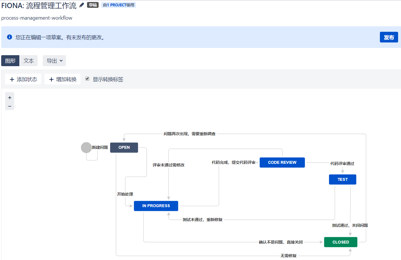Image resolution: width=401 pixels, height=260 pixels.
Task: Click the 由1 PROJECT使用 link badge
Action: pyautogui.click(x=119, y=5)
